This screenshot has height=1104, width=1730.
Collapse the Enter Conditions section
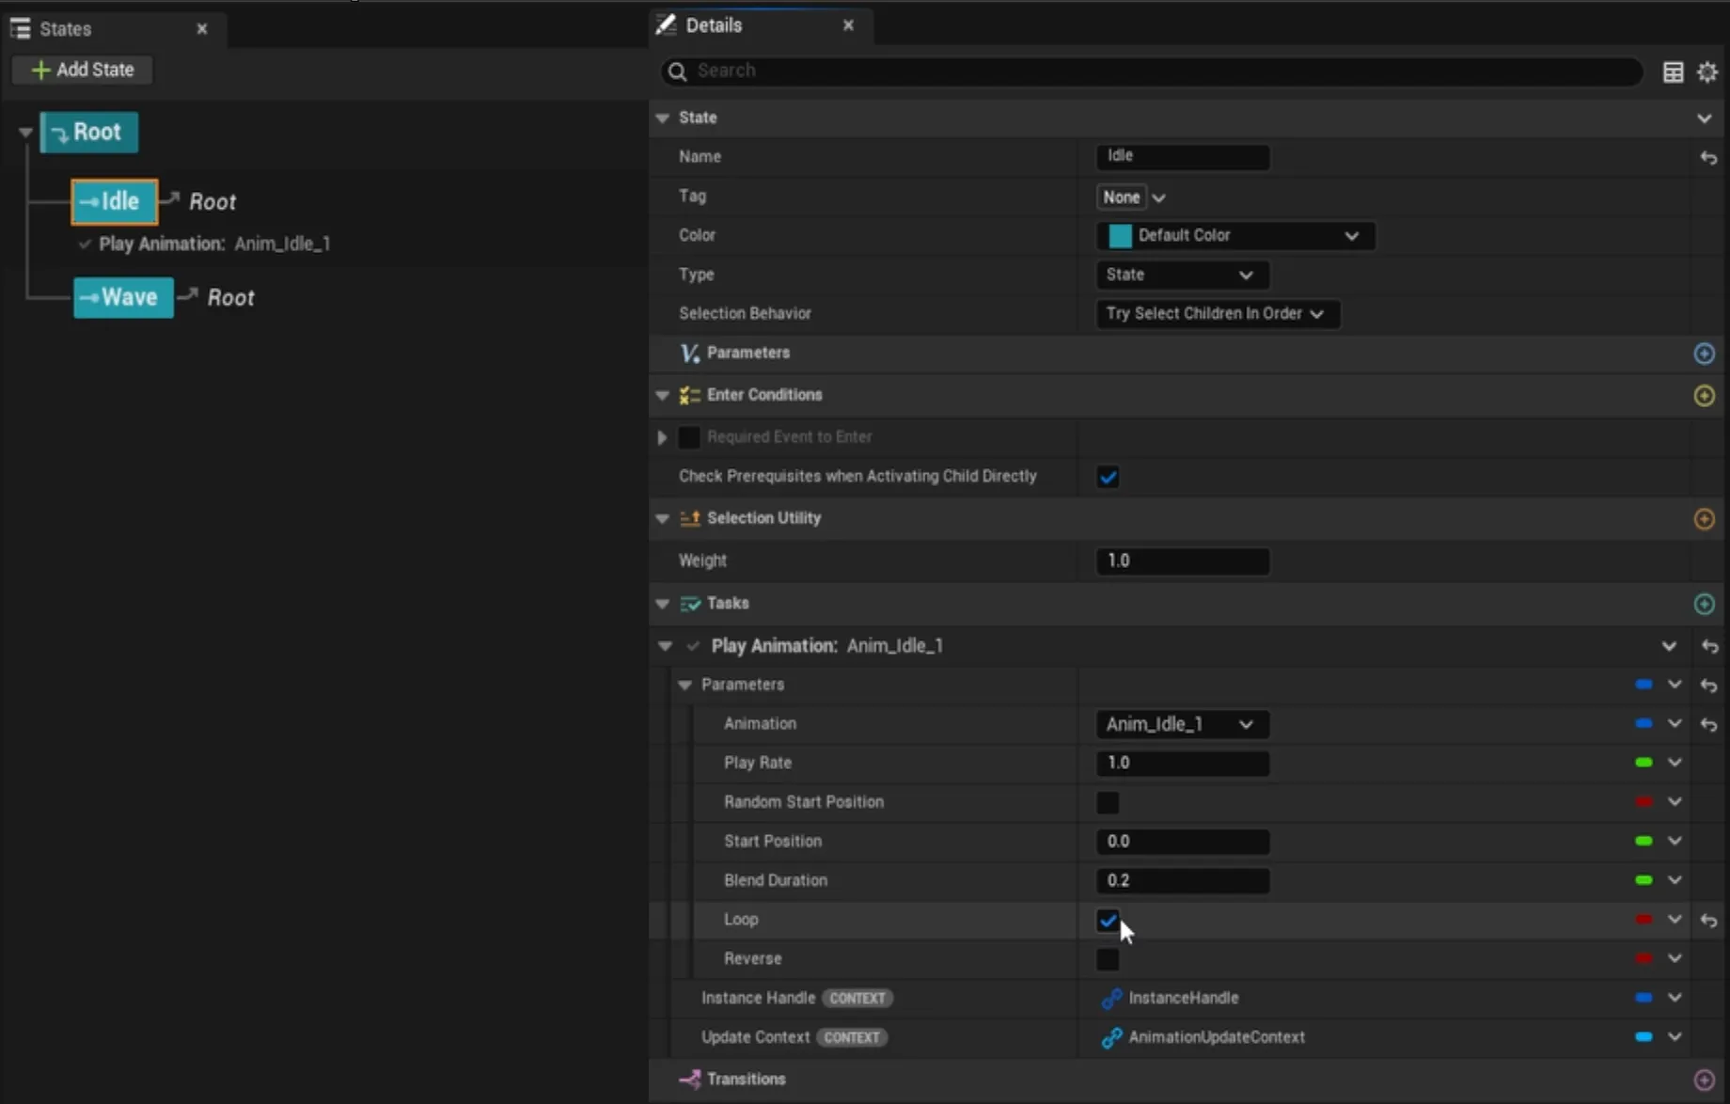click(662, 395)
